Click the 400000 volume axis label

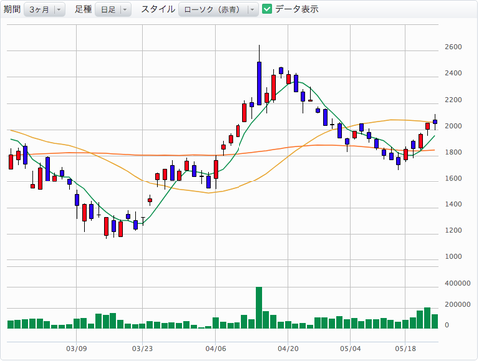pos(457,283)
